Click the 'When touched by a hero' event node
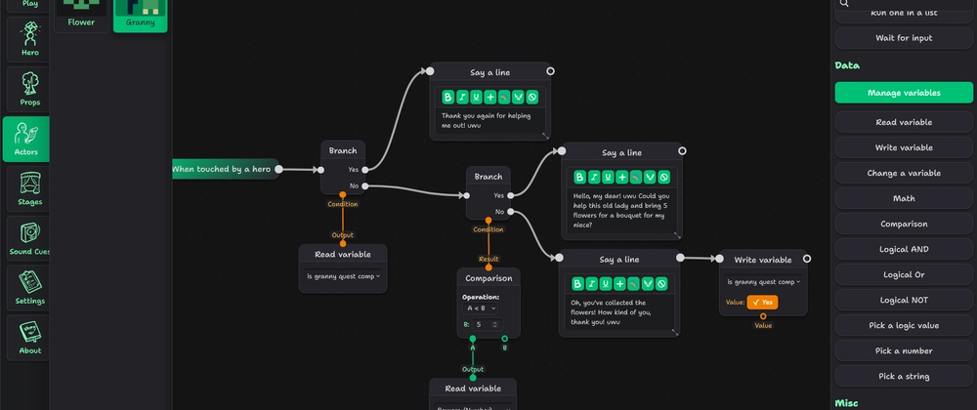Viewport: 977px width, 410px height. [224, 169]
